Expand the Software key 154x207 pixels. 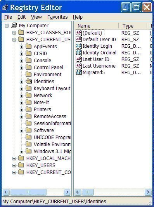[21, 130]
